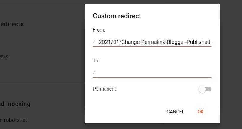Click the grey track of Permanent switch

coord(209,89)
